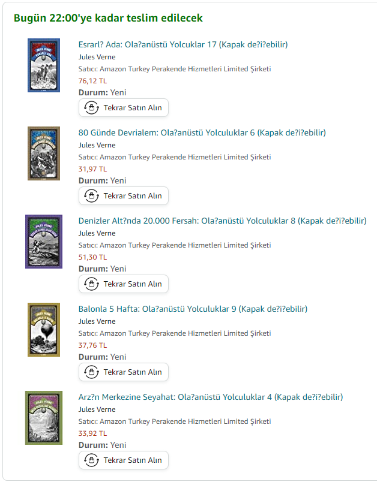Open Denizler Altında 20.000 Fersah title link
The width and height of the screenshot is (377, 485).
point(222,221)
